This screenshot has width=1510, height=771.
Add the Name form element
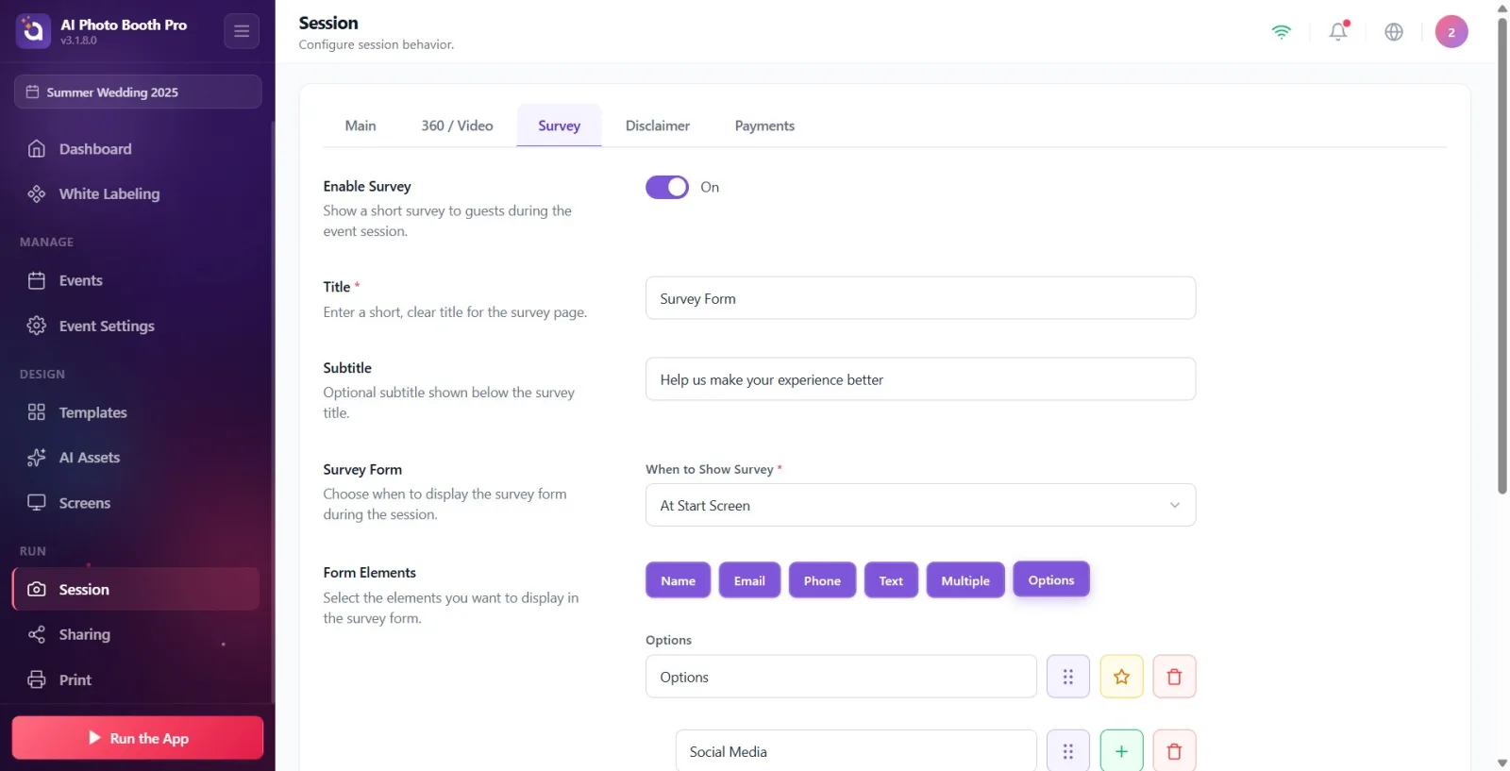pos(678,580)
